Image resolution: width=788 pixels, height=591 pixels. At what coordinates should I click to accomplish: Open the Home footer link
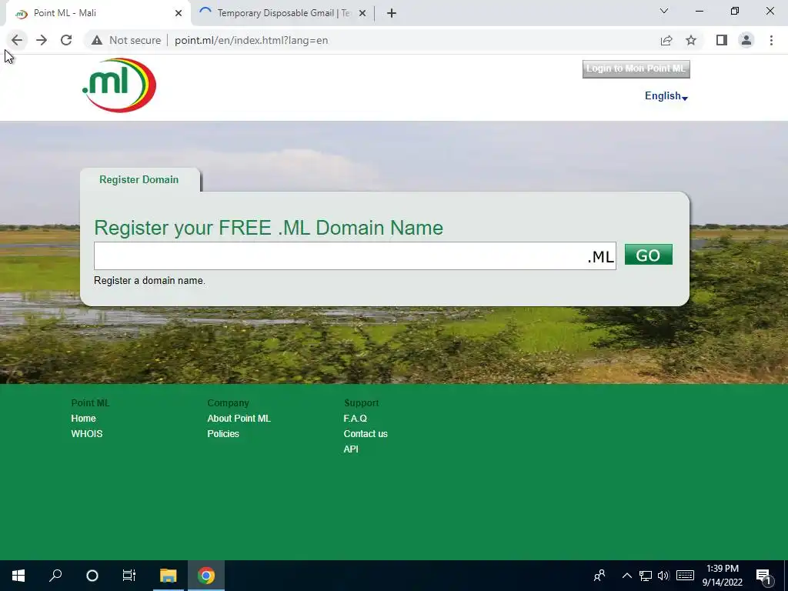pyautogui.click(x=83, y=419)
